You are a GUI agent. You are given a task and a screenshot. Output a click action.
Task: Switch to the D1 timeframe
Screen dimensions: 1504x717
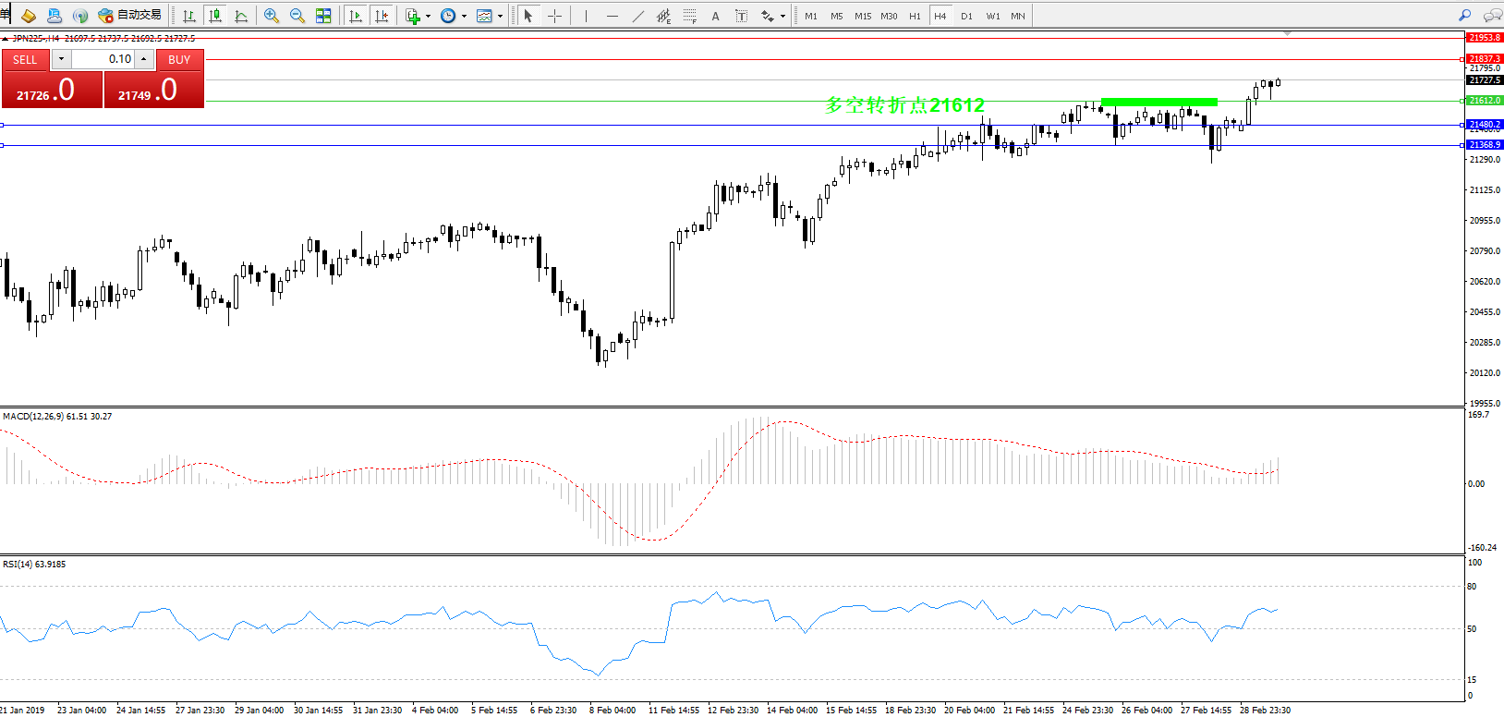click(x=966, y=16)
